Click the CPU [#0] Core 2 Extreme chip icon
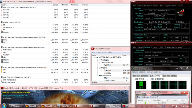Image resolution: width=192 pixels, height=108 pixels. click(2, 7)
